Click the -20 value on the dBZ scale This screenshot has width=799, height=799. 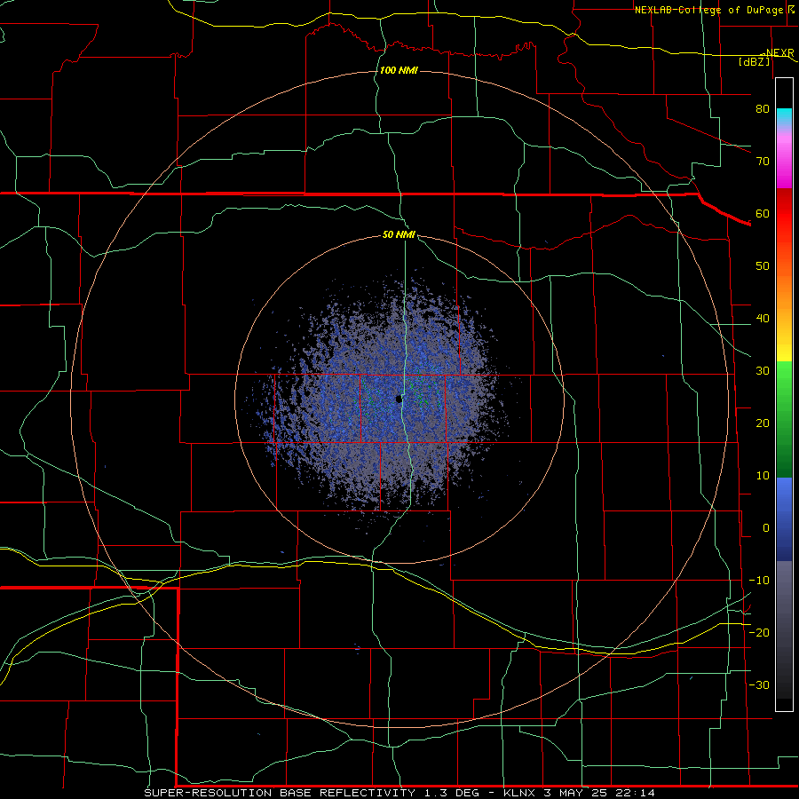click(759, 633)
